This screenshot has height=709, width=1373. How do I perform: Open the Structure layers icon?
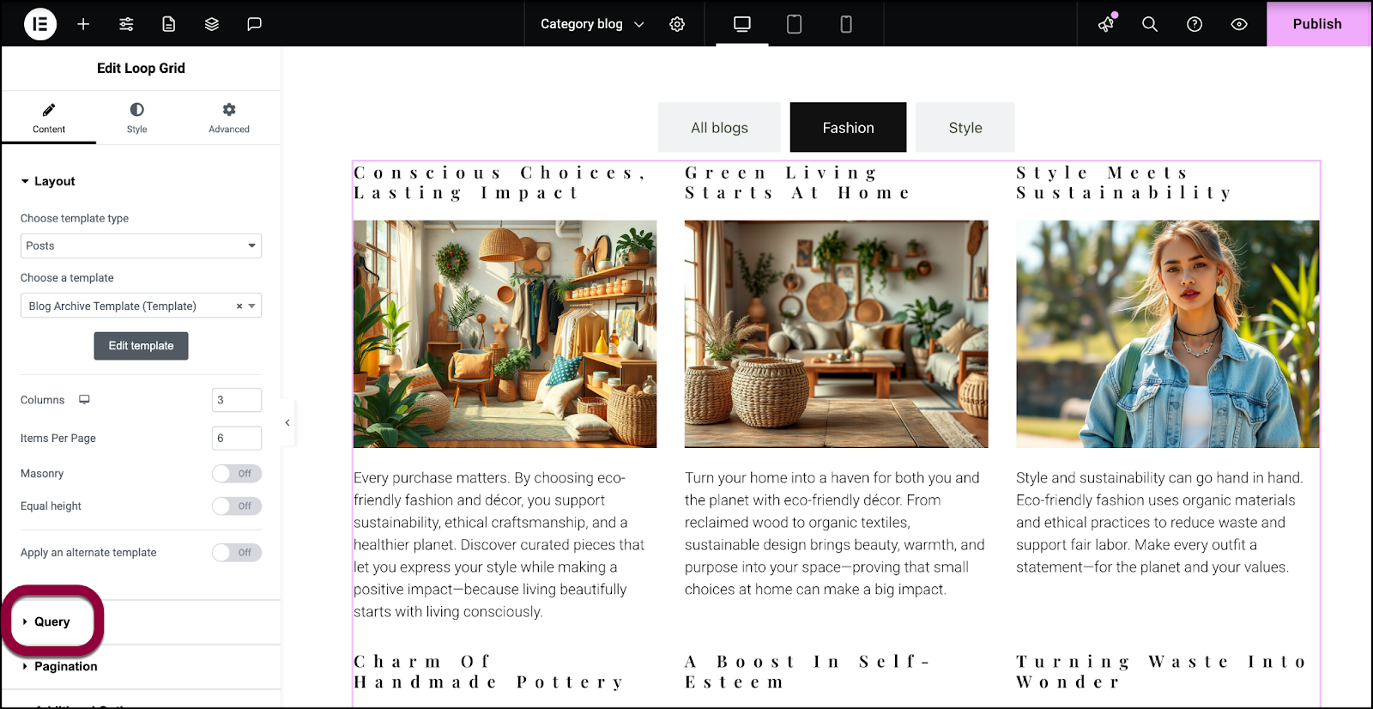coord(212,24)
